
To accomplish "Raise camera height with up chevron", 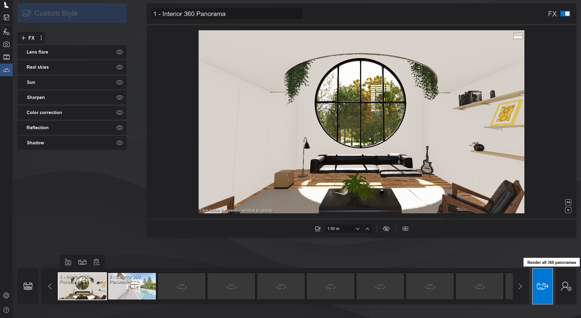I will point(367,229).
